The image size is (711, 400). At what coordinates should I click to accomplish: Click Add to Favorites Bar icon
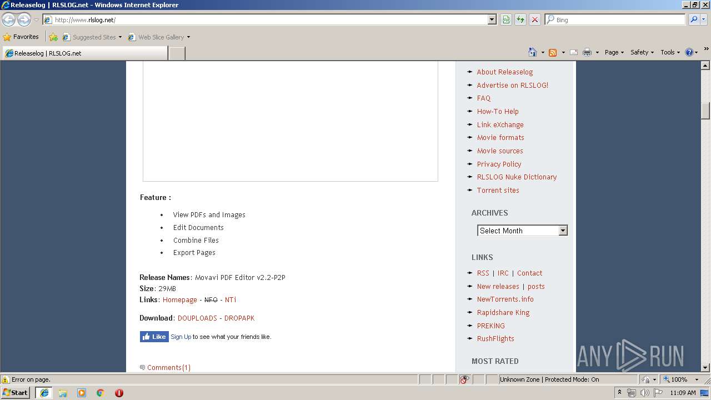[53, 37]
